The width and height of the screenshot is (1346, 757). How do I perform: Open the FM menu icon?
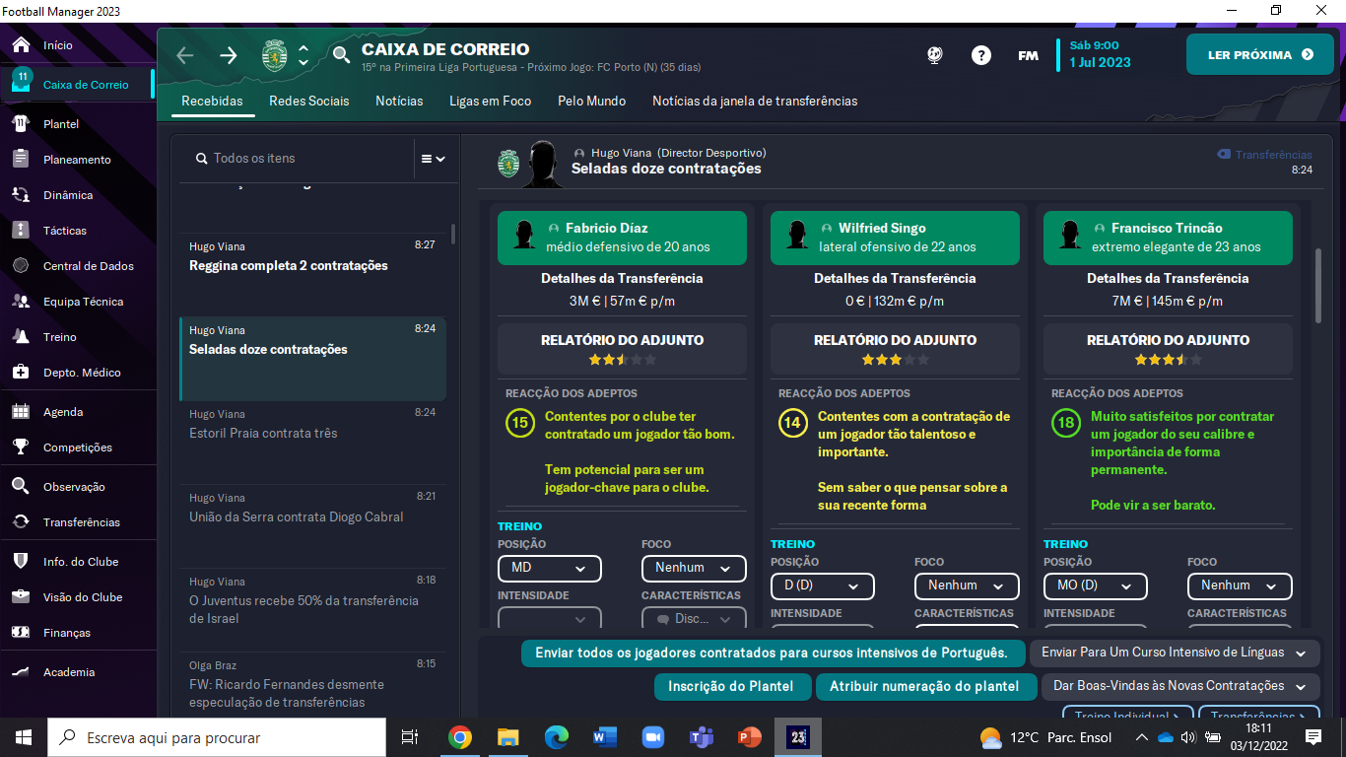click(1028, 55)
